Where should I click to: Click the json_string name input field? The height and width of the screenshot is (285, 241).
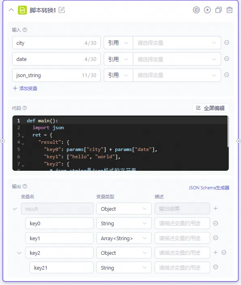(56, 75)
